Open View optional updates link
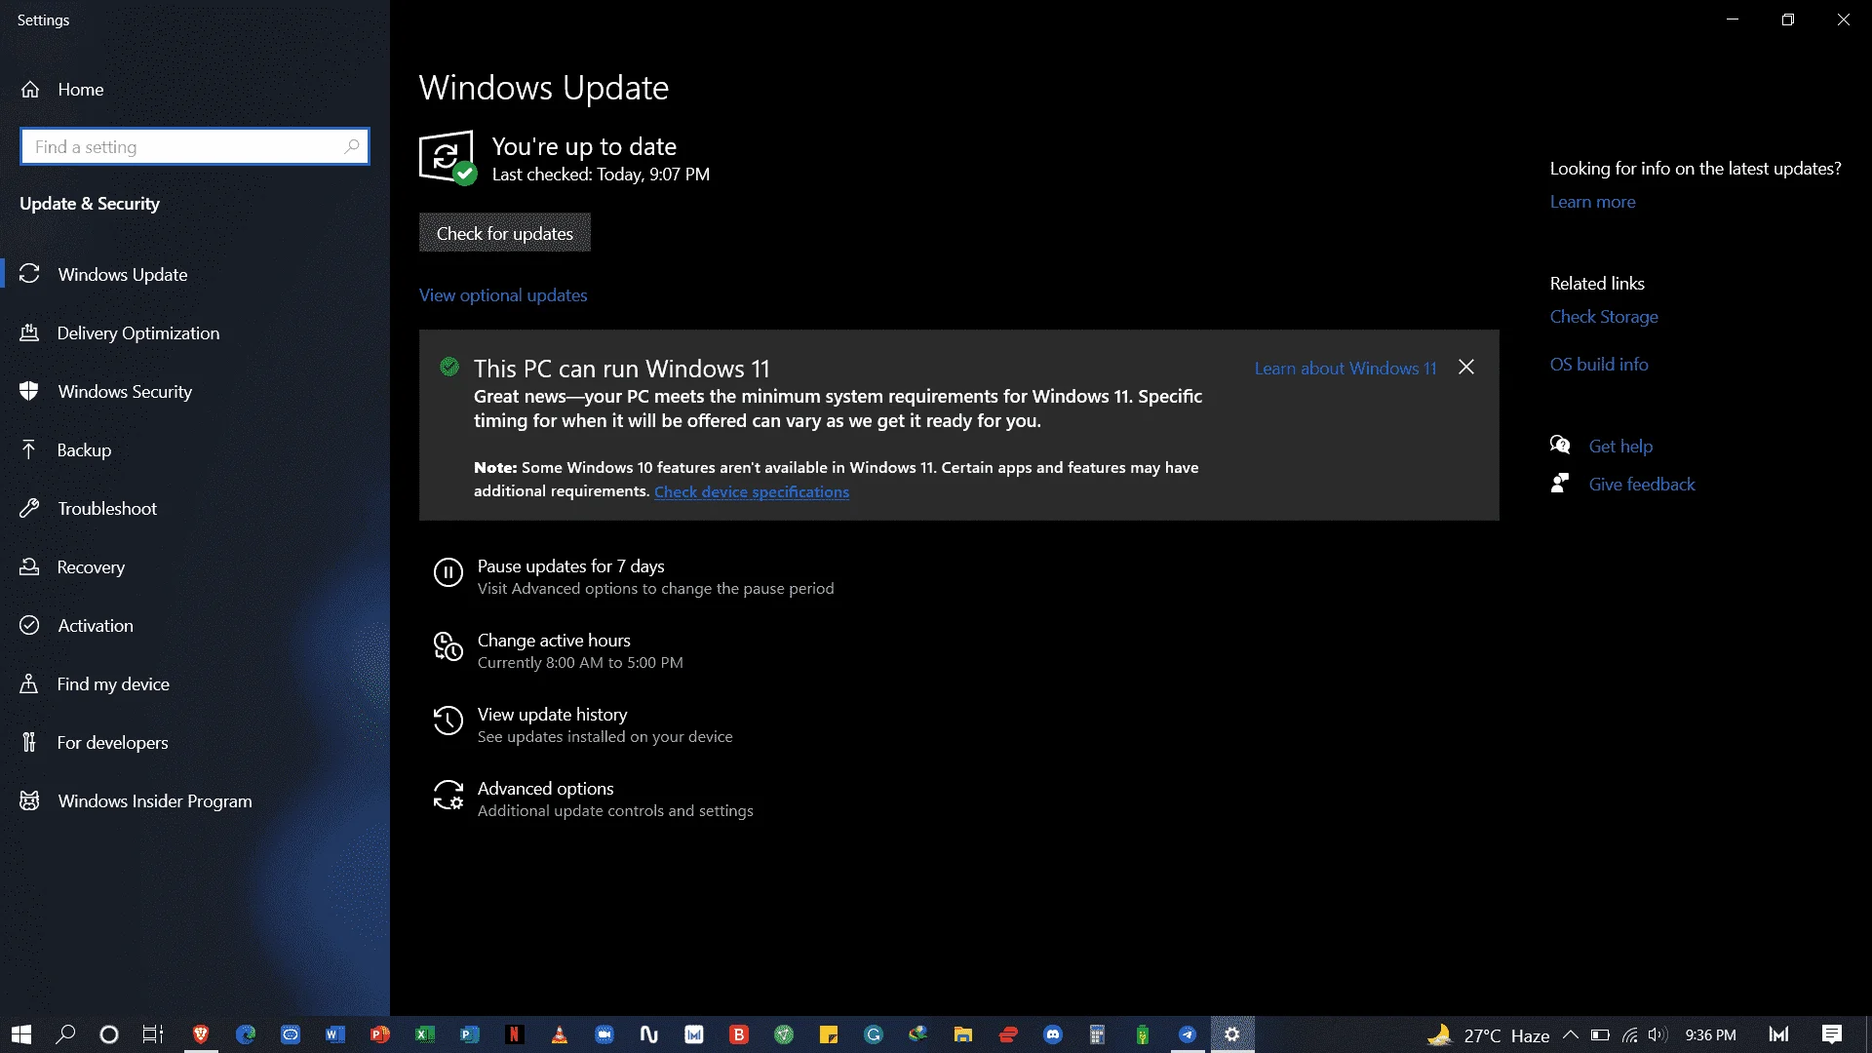The height and width of the screenshot is (1053, 1872). pos(503,294)
